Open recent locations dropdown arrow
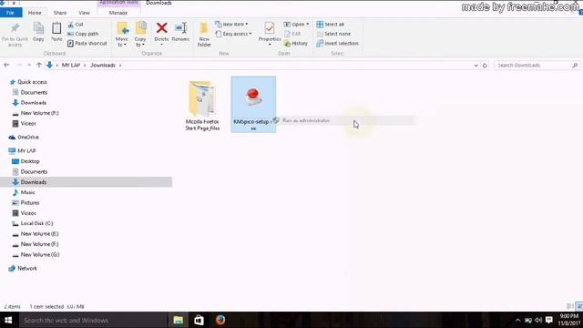583x328 pixels. click(29, 65)
